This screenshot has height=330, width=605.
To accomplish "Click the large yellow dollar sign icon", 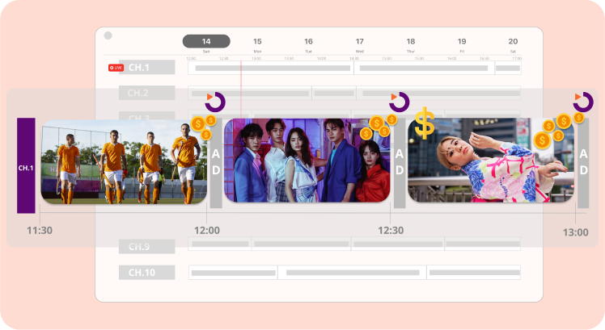I will (425, 124).
